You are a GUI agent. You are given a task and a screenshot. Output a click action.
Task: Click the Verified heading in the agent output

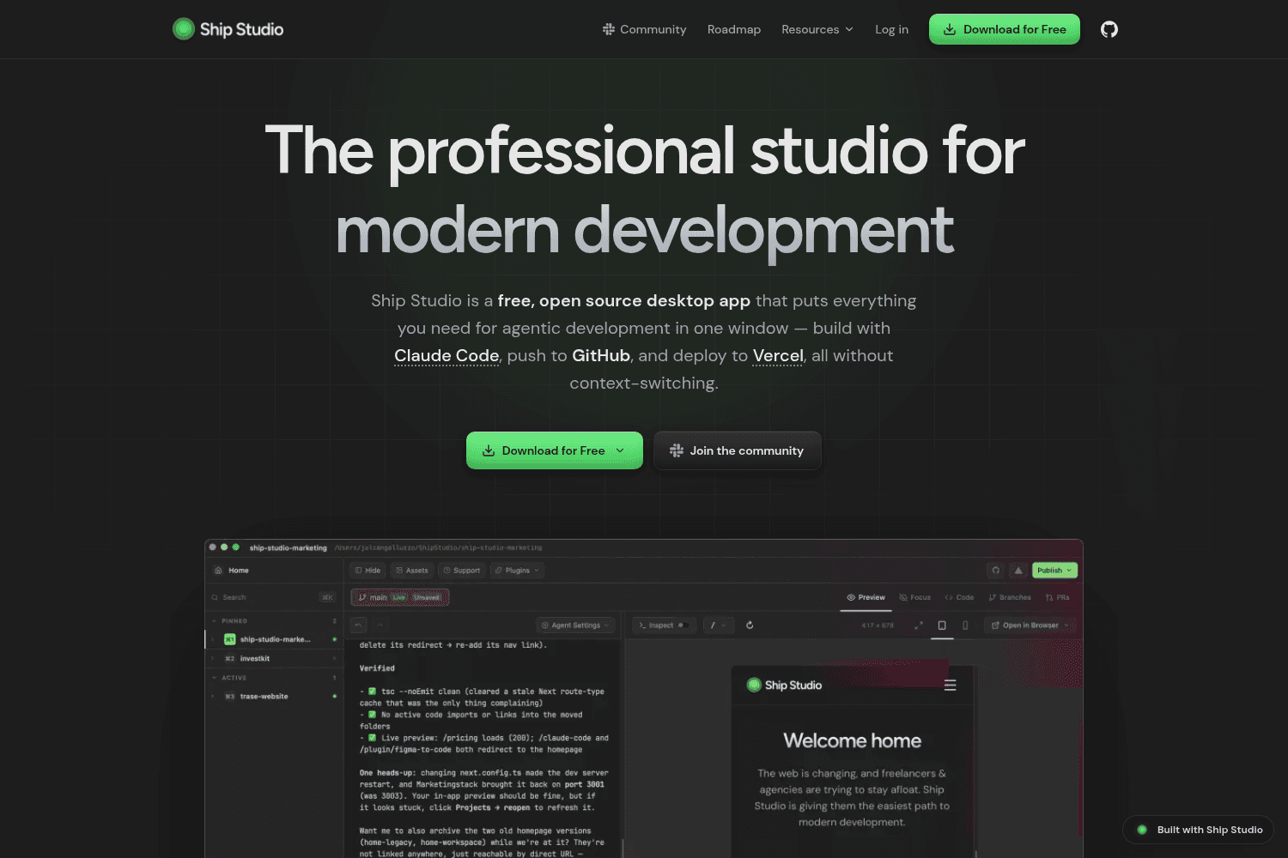click(377, 668)
